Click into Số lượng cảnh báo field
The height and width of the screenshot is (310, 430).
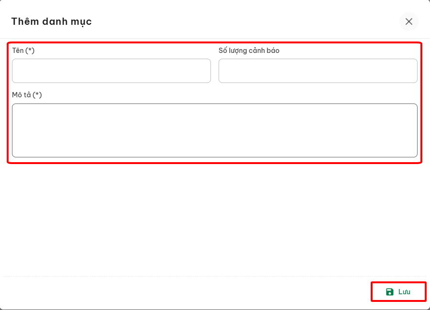click(x=318, y=71)
